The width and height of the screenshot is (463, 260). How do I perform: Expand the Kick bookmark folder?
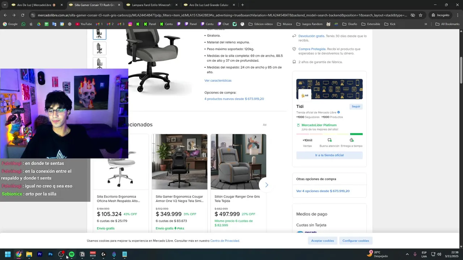coord(390,24)
